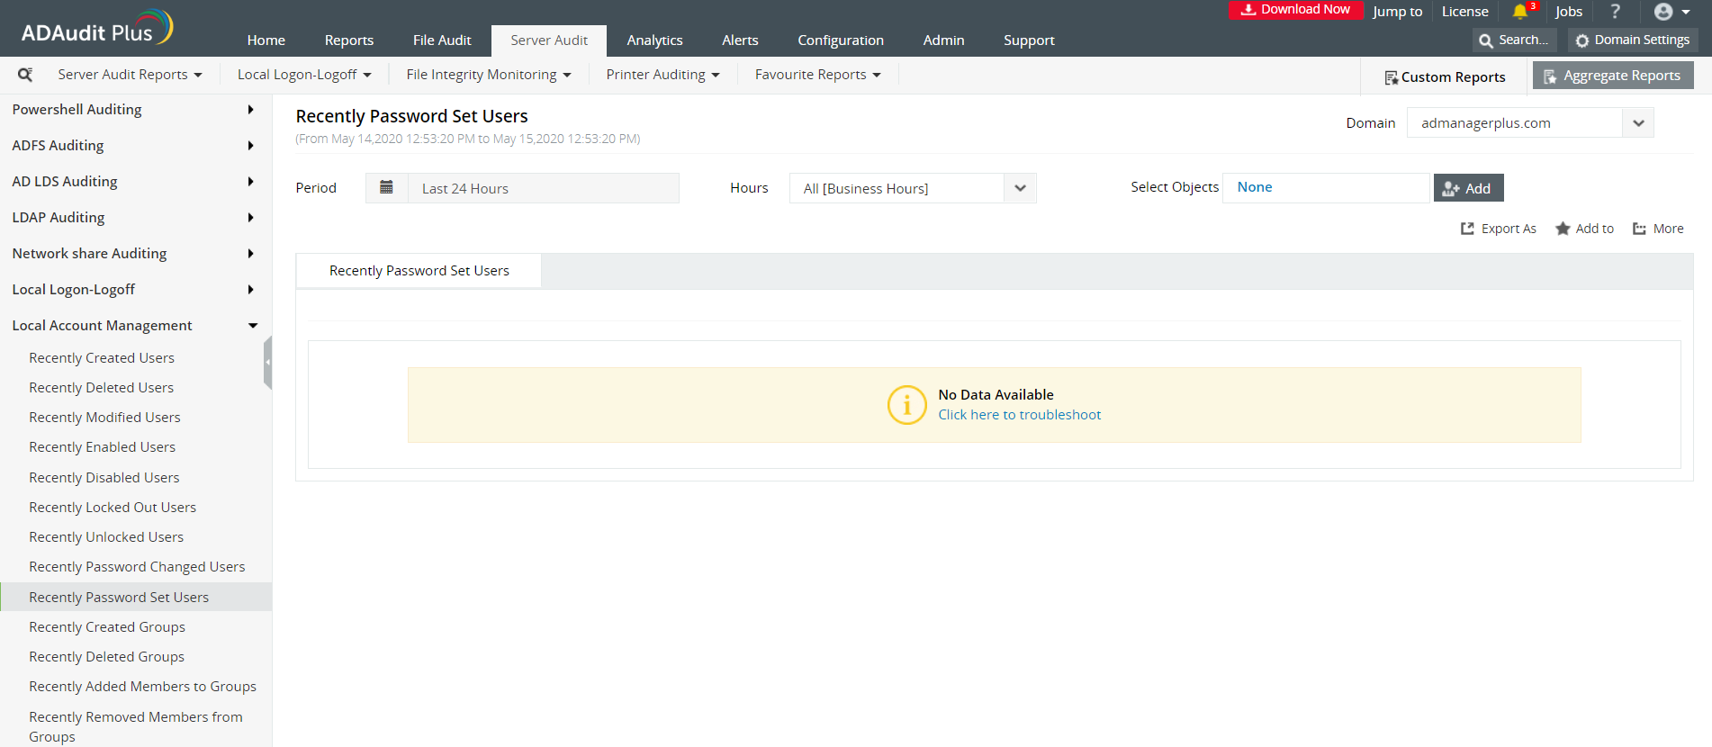Click the info icon in No Data notice

pos(906,405)
